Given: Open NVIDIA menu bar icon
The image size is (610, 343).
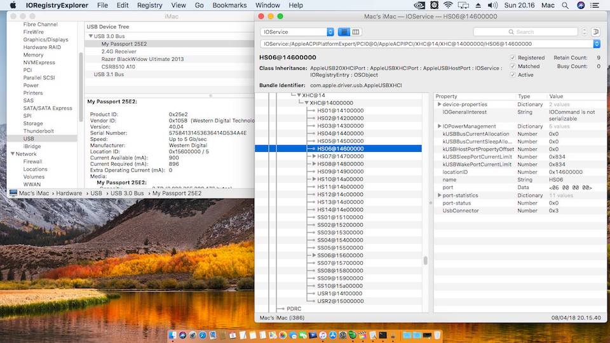Looking at the screenshot, I should pos(419,5).
